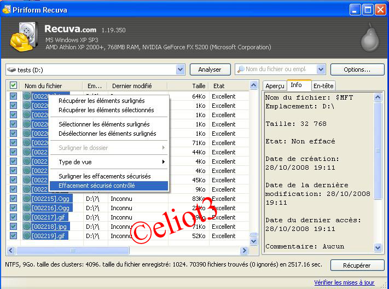Click the Récupérer button

(x=357, y=265)
